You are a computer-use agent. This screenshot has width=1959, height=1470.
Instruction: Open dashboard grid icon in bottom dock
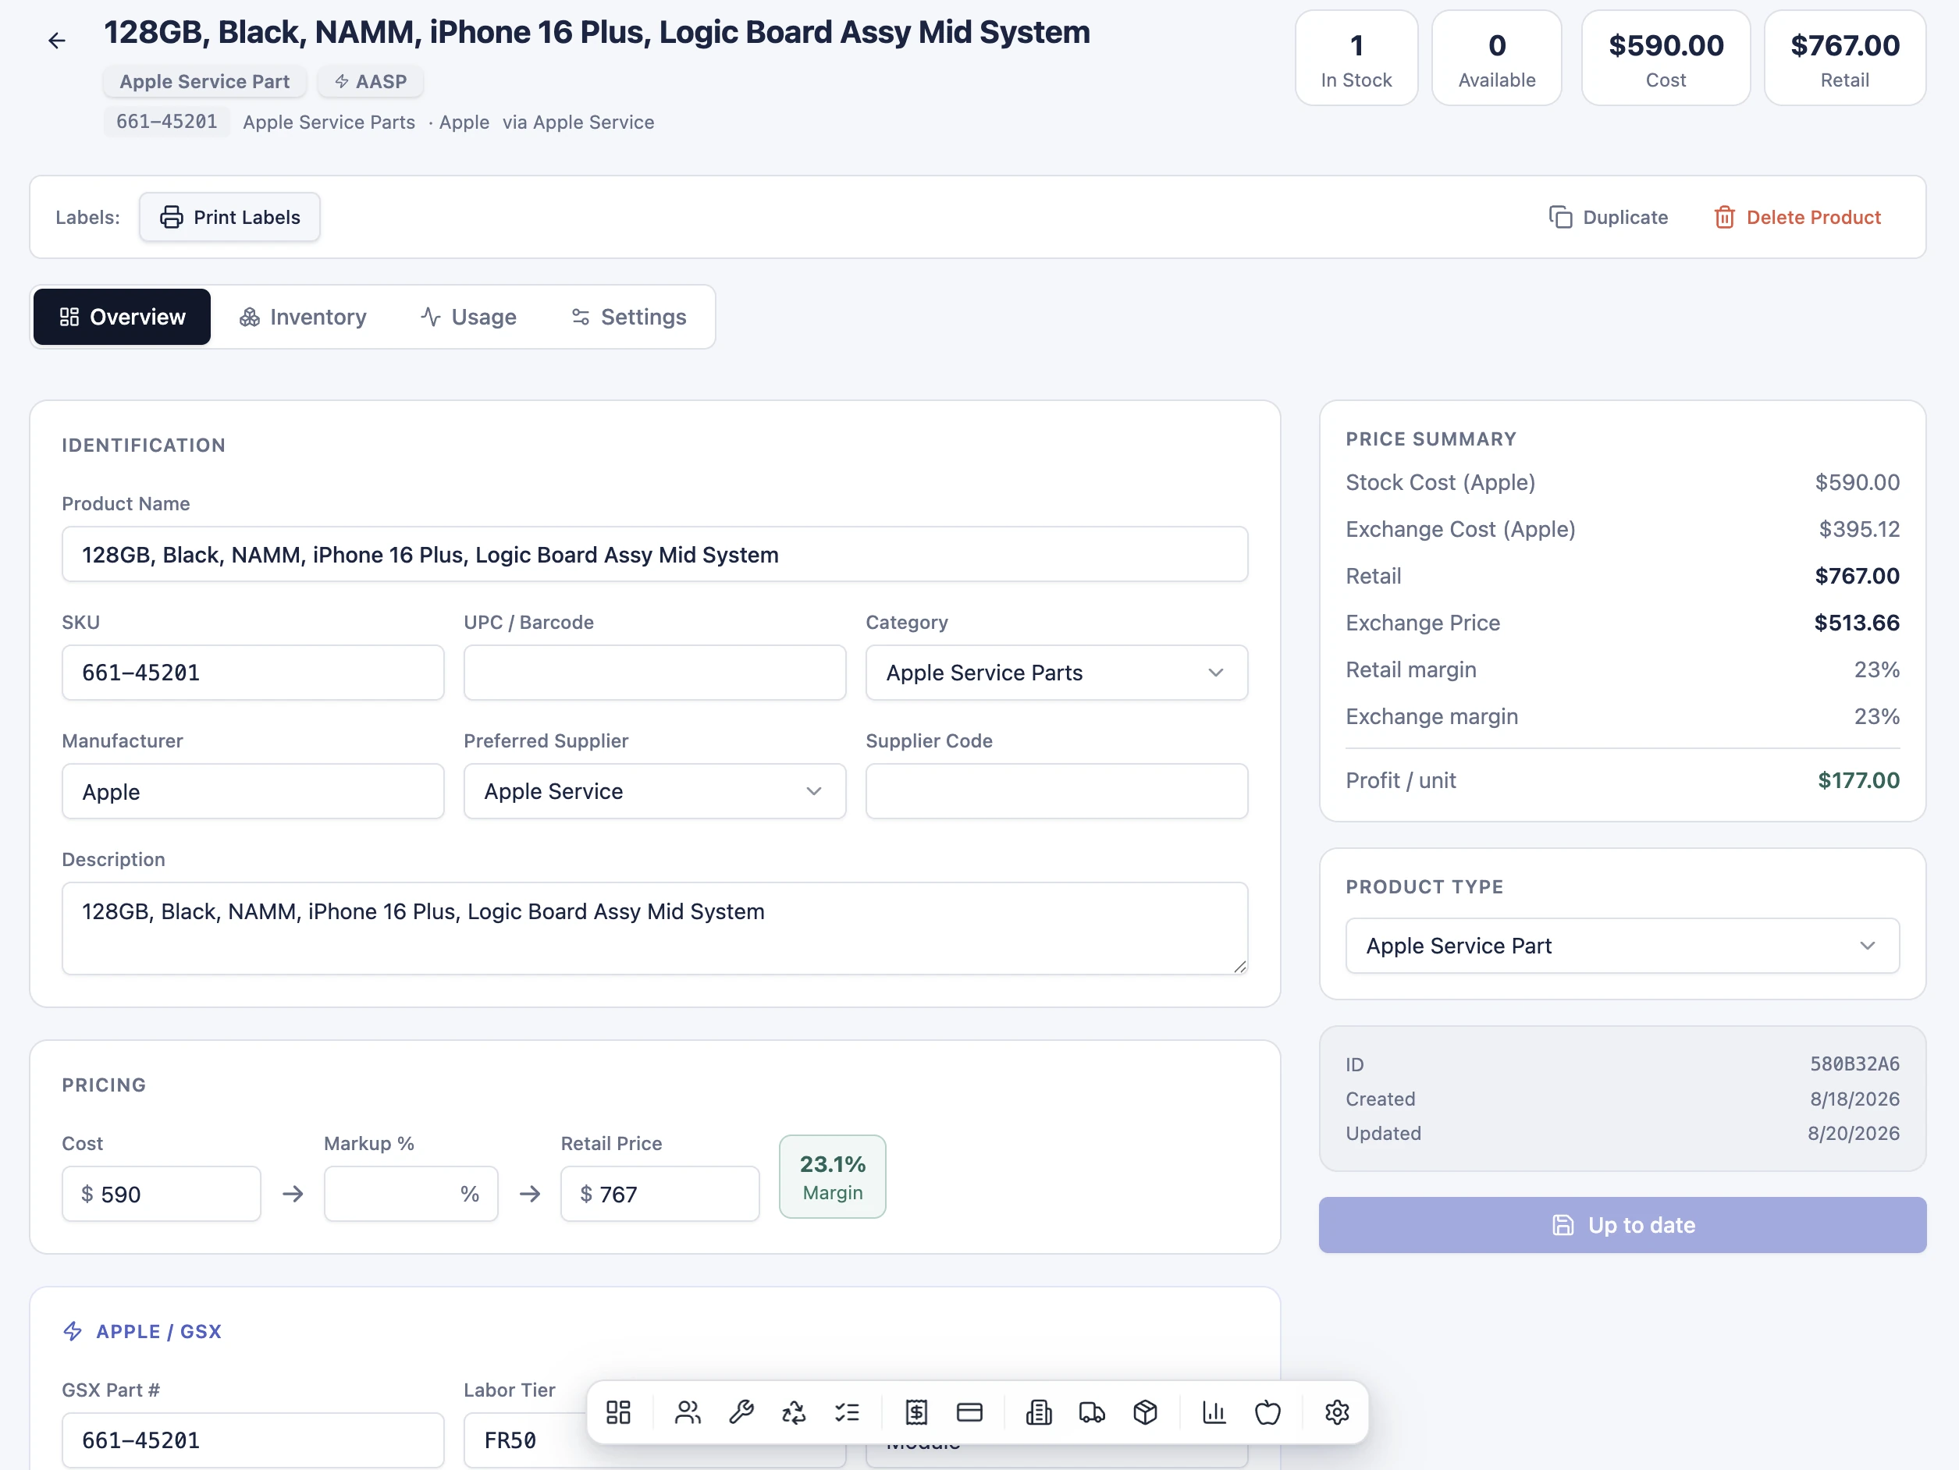click(x=618, y=1411)
